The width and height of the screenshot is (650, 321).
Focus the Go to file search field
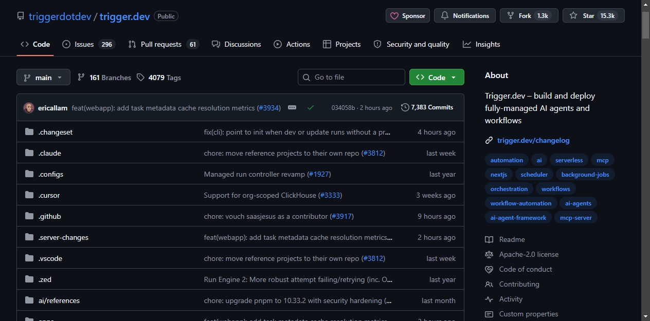click(351, 77)
